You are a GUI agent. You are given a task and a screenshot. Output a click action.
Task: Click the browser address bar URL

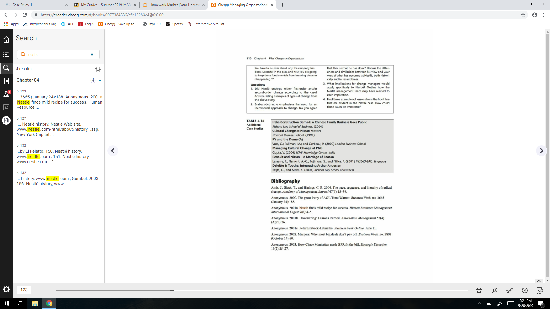102,15
